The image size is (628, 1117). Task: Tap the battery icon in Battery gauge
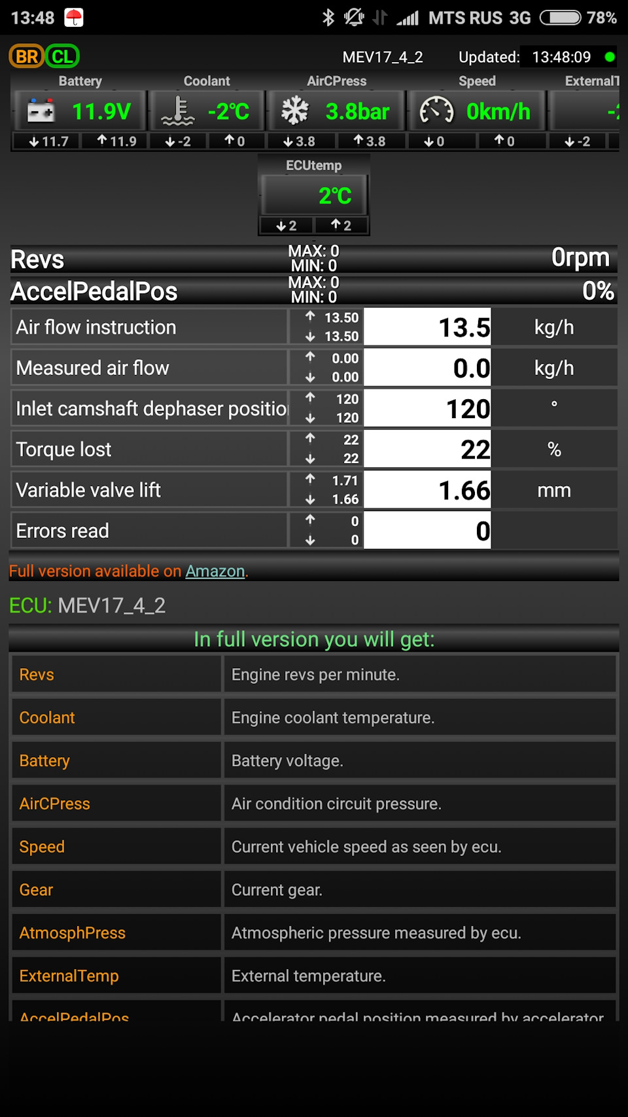[x=41, y=111]
